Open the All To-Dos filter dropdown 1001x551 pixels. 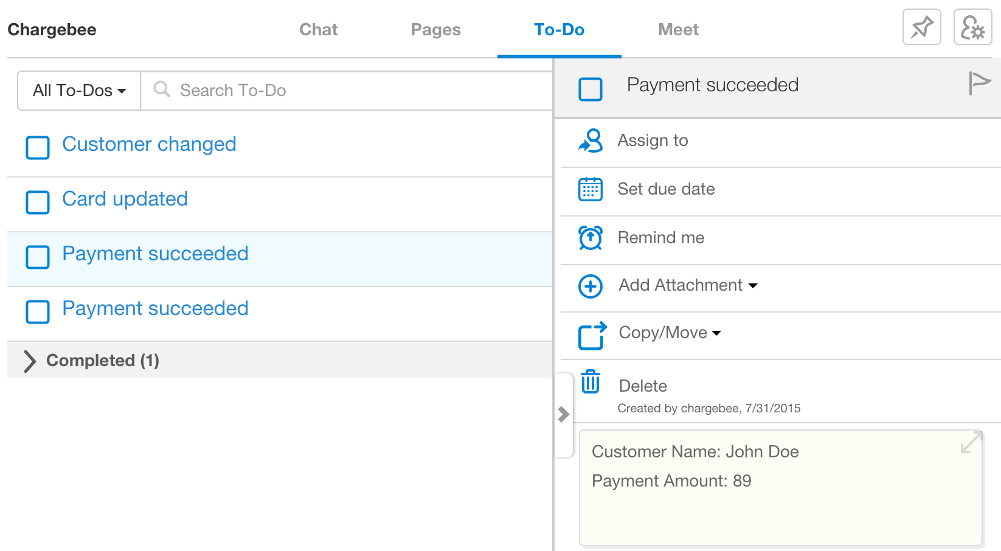[79, 91]
